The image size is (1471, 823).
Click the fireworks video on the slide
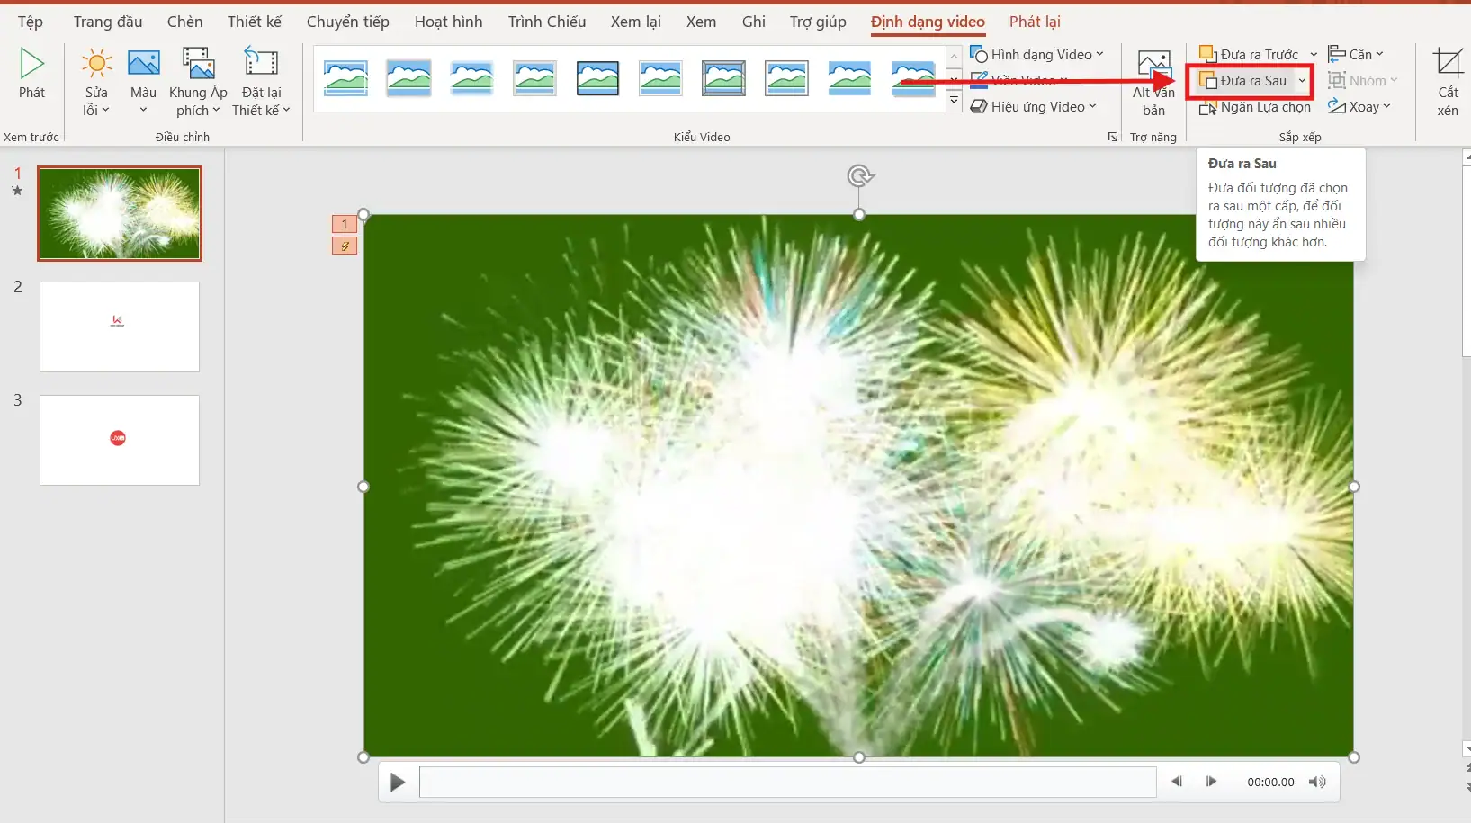tap(858, 486)
